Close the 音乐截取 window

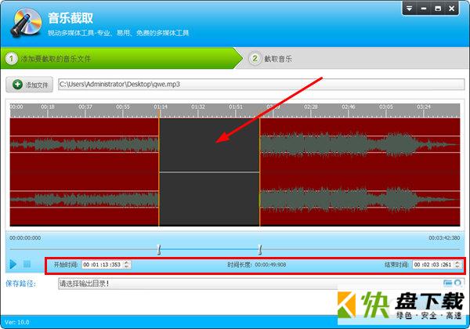[452, 9]
